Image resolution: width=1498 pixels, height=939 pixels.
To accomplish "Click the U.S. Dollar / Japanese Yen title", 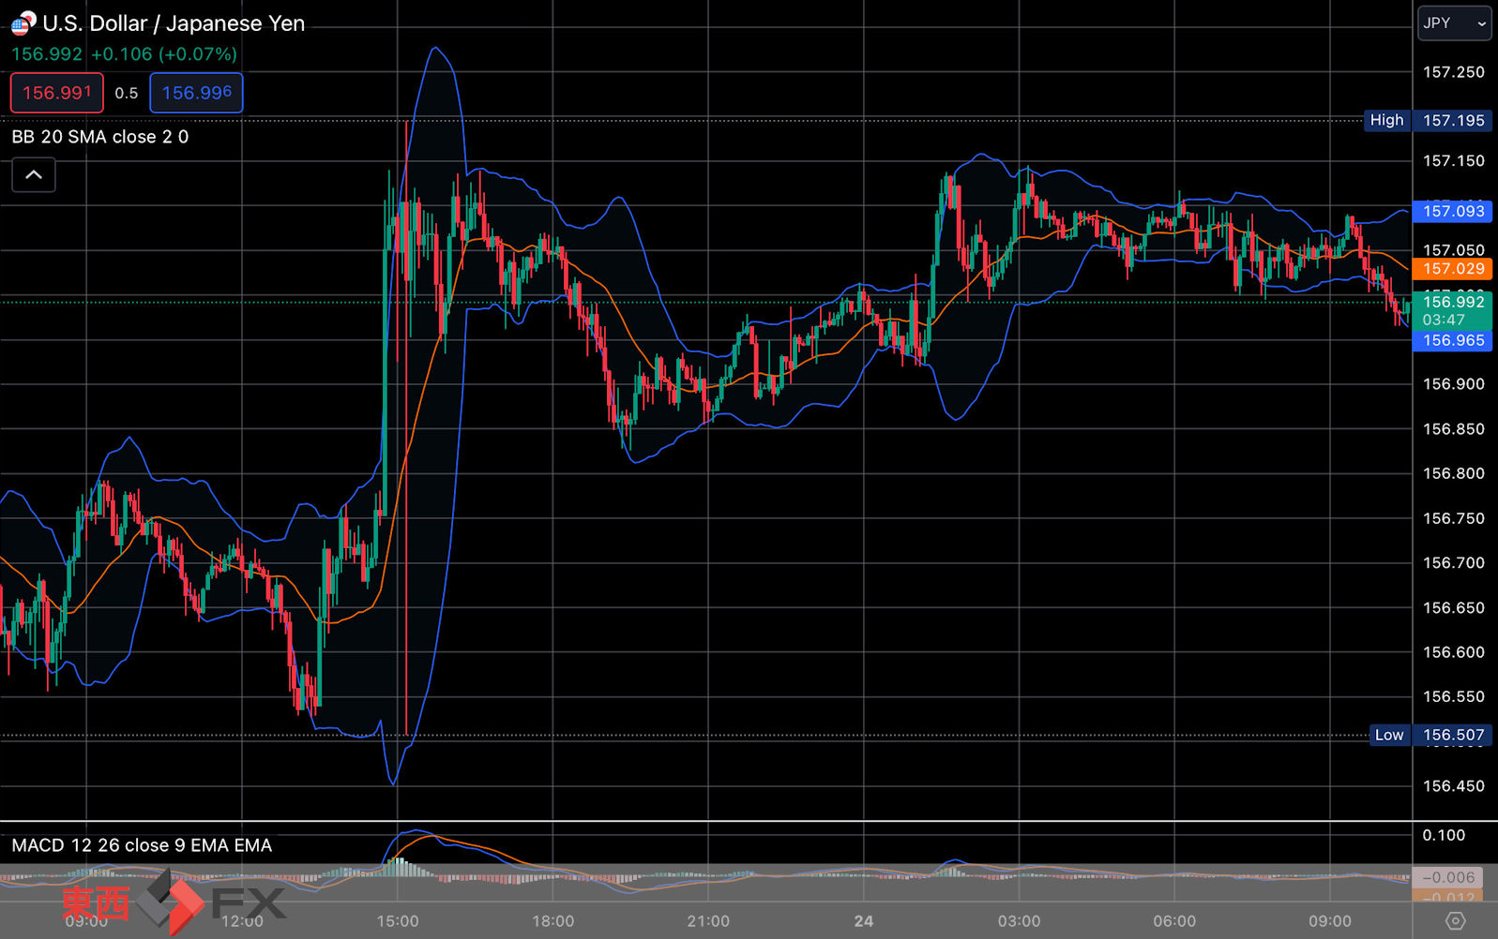I will click(x=174, y=23).
